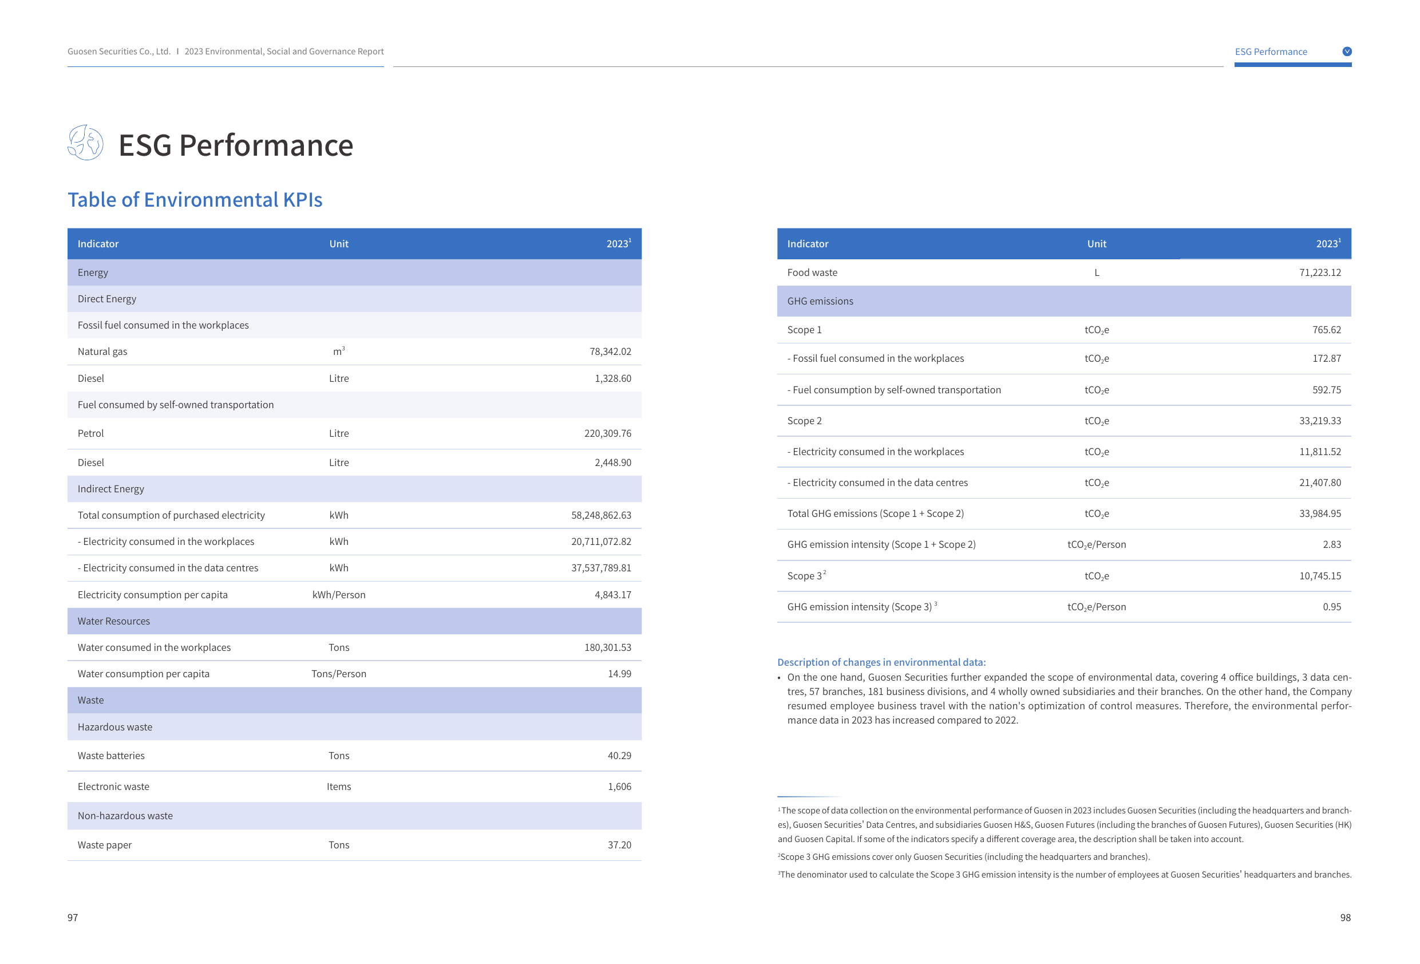Select the Electronic waste value 1,606
This screenshot has height=964, width=1420.
click(619, 787)
